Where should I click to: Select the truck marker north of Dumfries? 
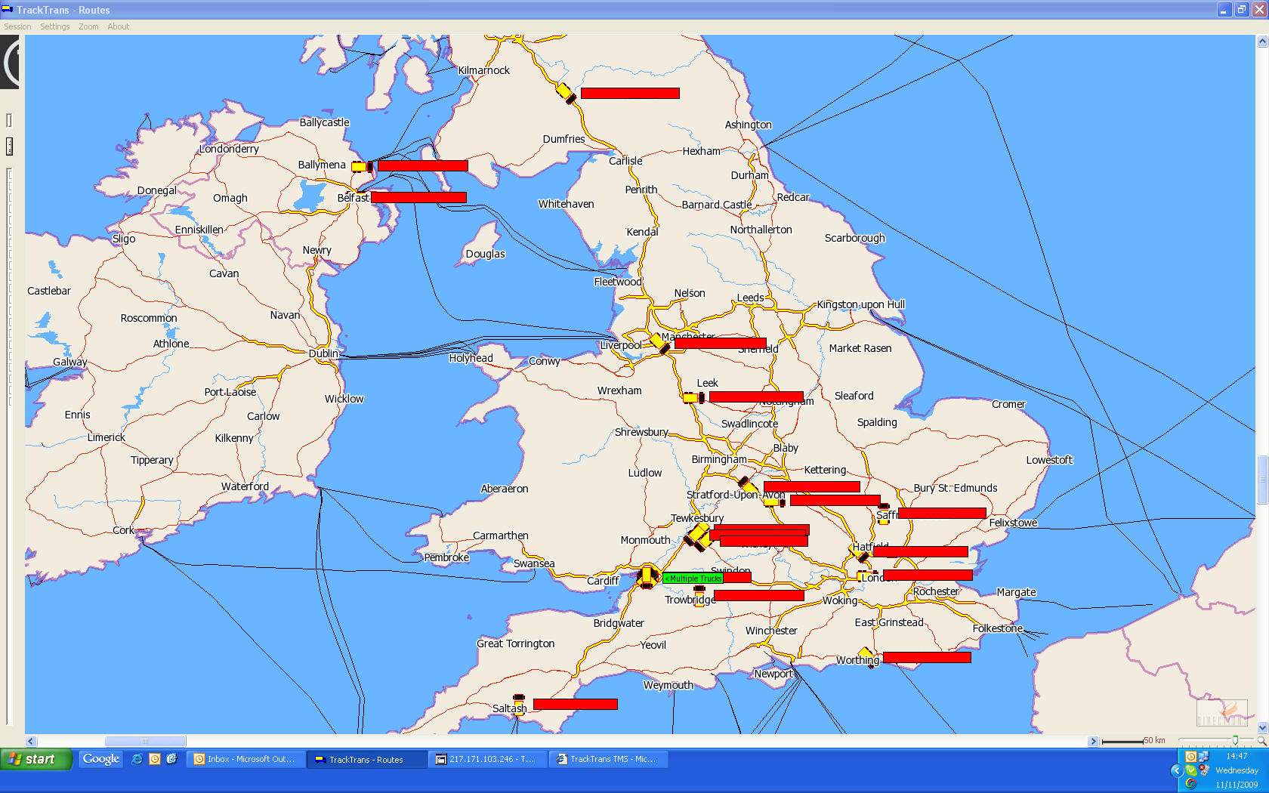point(566,93)
